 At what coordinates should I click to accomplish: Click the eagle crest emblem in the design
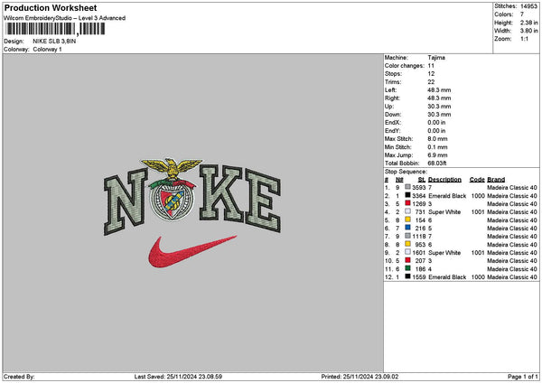click(172, 190)
